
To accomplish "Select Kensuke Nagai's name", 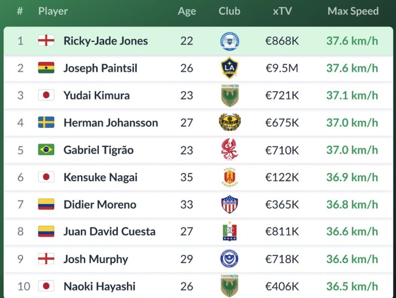I will 100,177.
